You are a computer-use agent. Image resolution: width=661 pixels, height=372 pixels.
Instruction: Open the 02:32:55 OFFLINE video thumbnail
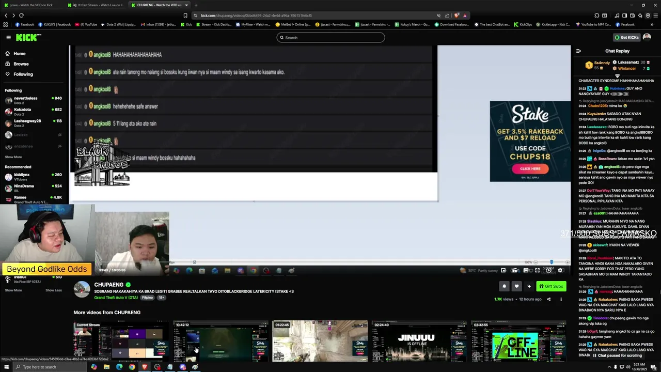coord(518,341)
